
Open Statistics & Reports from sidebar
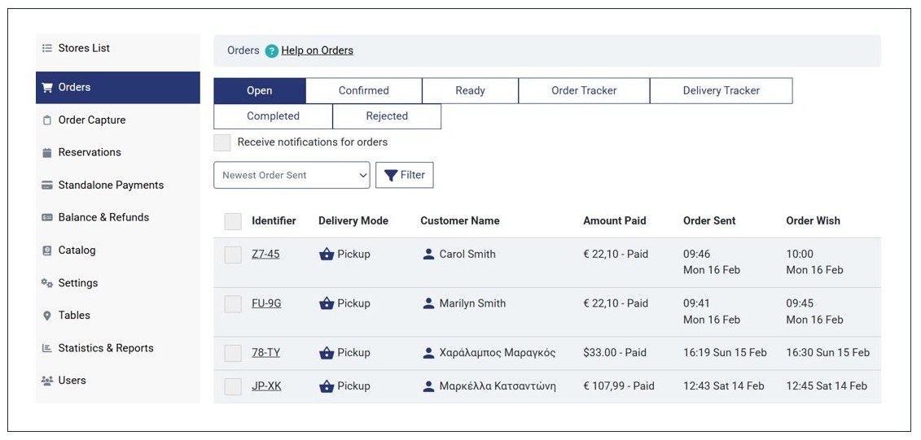[x=118, y=348]
